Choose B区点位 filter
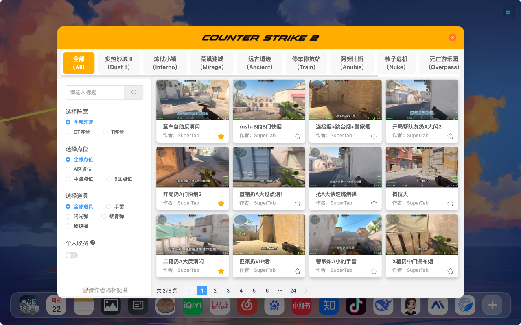 (119, 179)
